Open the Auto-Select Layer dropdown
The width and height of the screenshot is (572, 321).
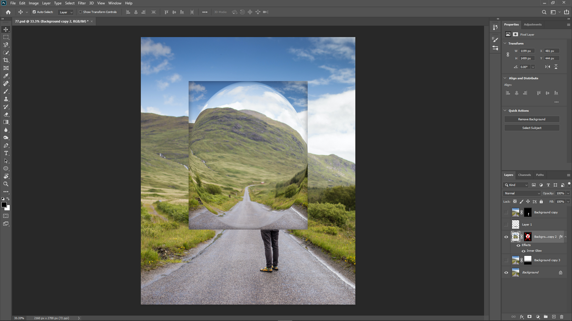click(66, 12)
